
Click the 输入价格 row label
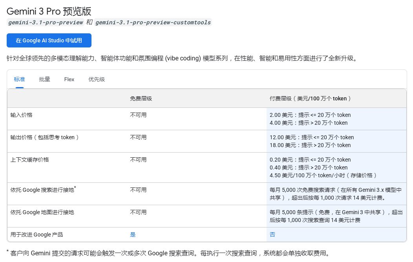tap(21, 115)
